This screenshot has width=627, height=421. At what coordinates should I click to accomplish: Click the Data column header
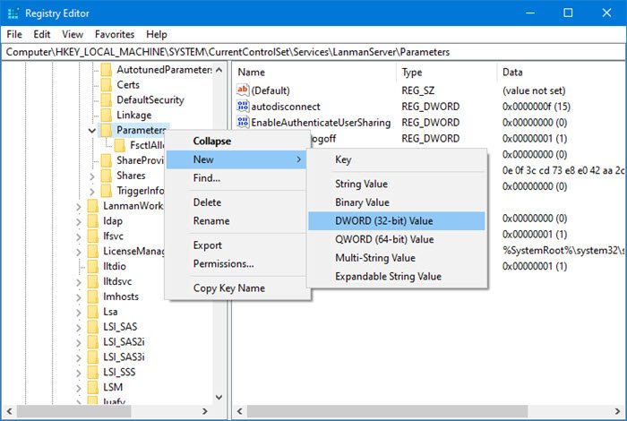tap(513, 72)
